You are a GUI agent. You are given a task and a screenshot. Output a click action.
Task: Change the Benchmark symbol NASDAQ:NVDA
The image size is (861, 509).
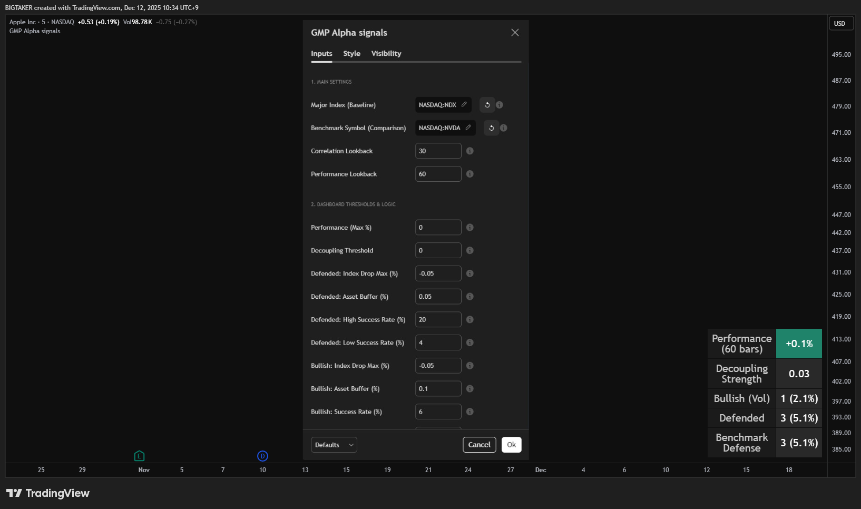[x=445, y=128]
